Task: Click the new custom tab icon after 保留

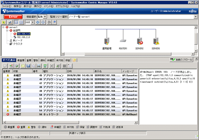Action: (x=74, y=60)
